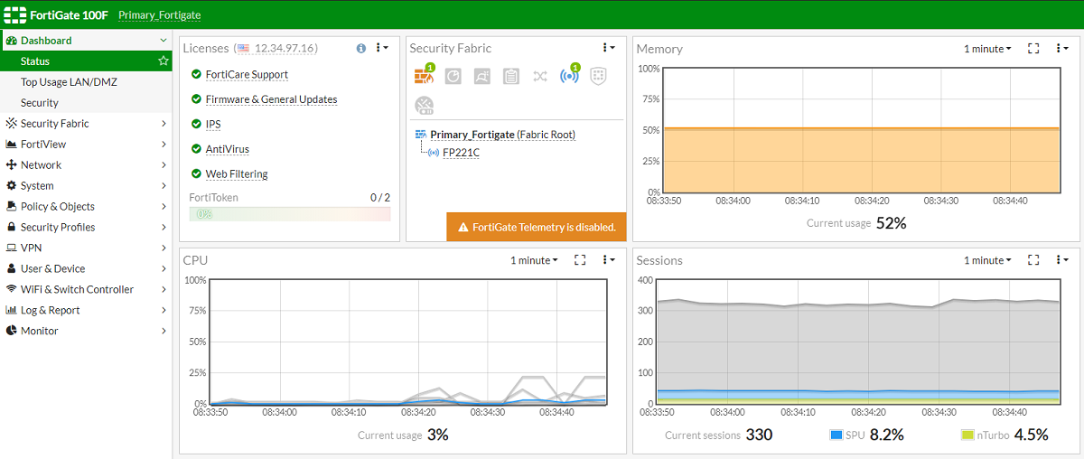Open the Primary_Fortigate hostname link

[160, 15]
